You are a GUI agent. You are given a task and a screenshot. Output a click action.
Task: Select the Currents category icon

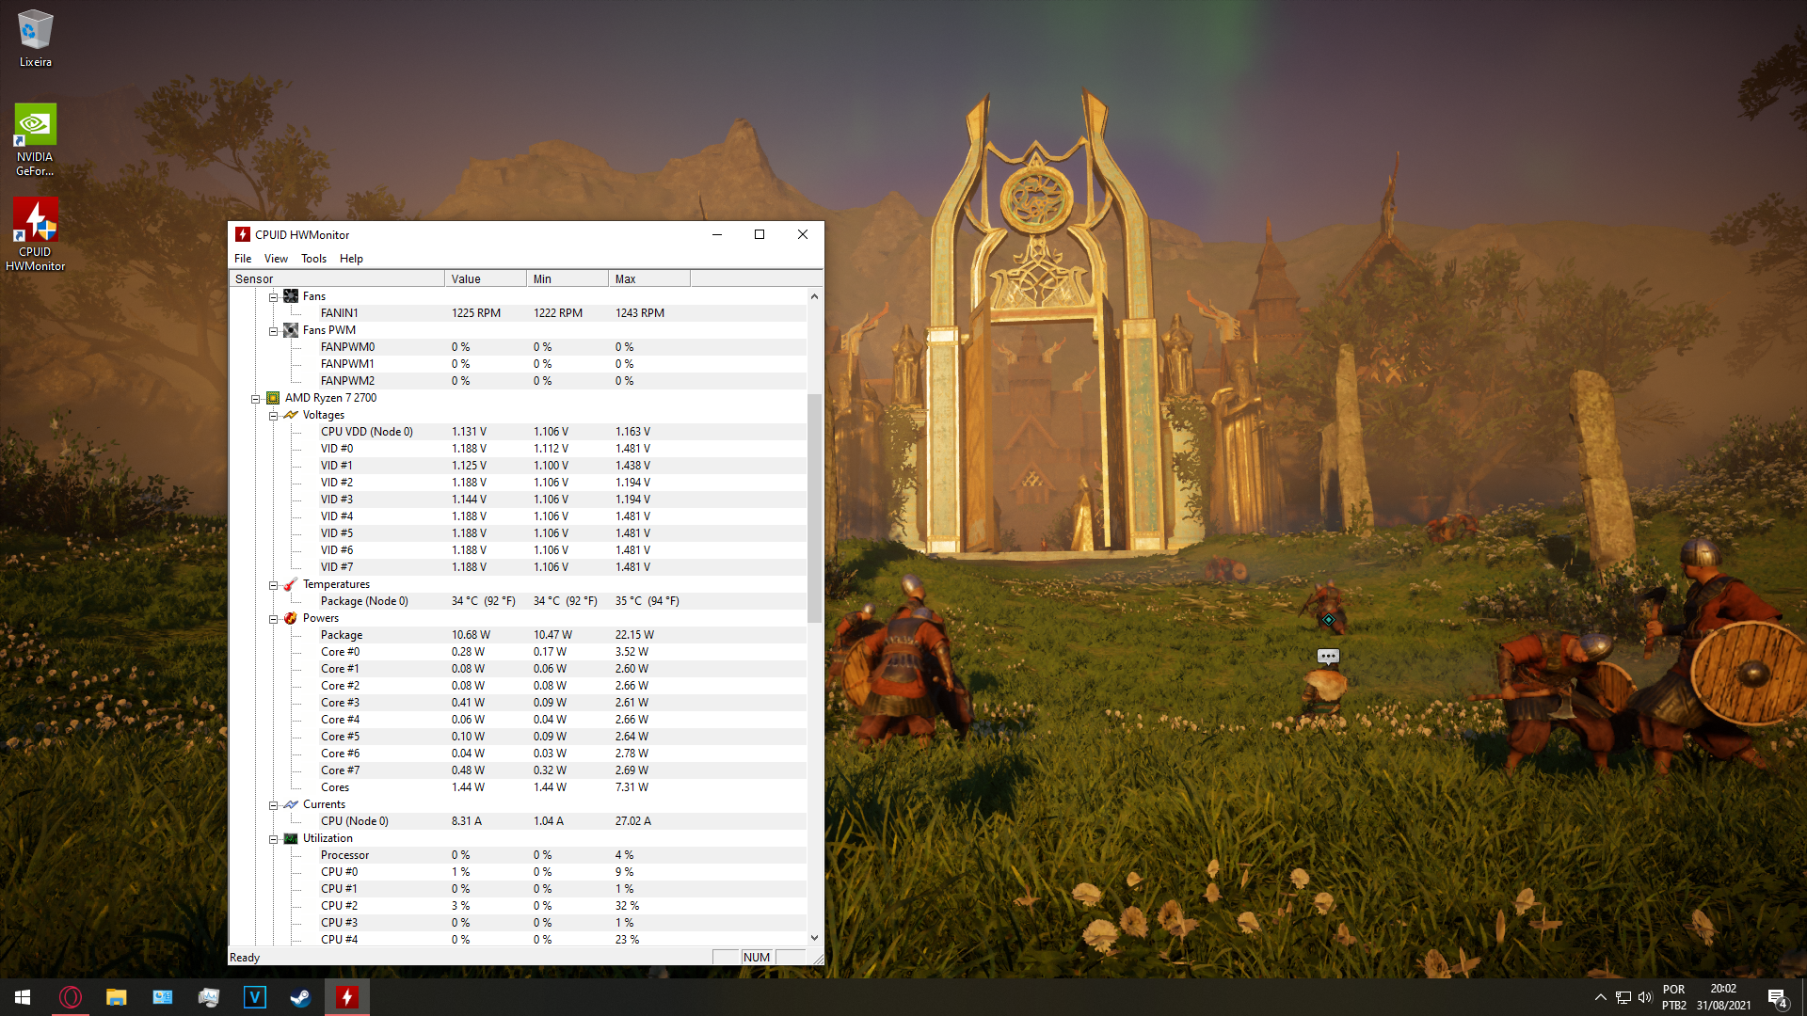click(x=291, y=804)
